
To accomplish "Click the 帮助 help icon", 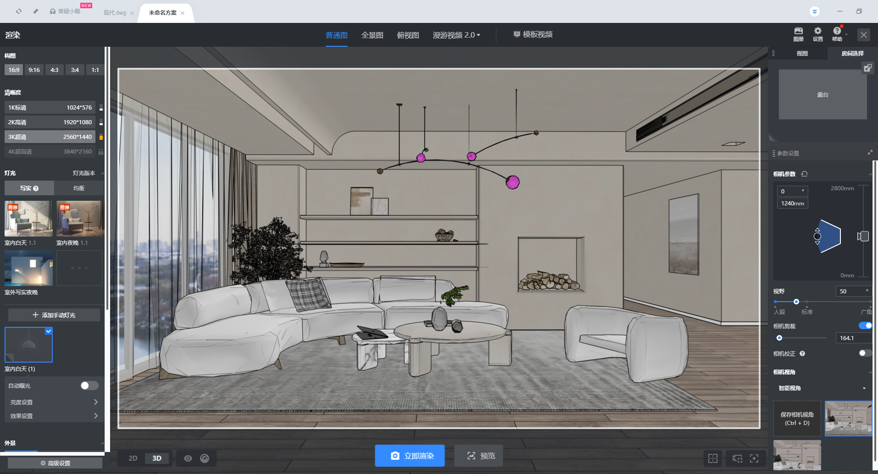I will click(837, 34).
